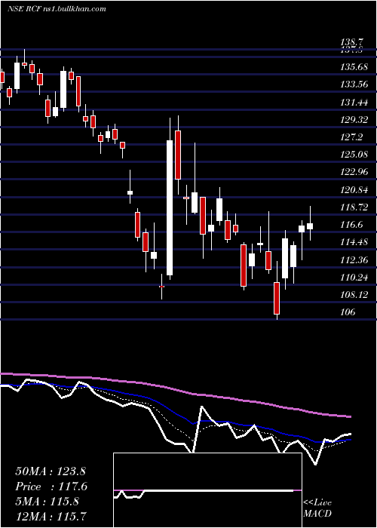
Task: Select the 131.44 price axis label
Action: pyautogui.click(x=354, y=102)
